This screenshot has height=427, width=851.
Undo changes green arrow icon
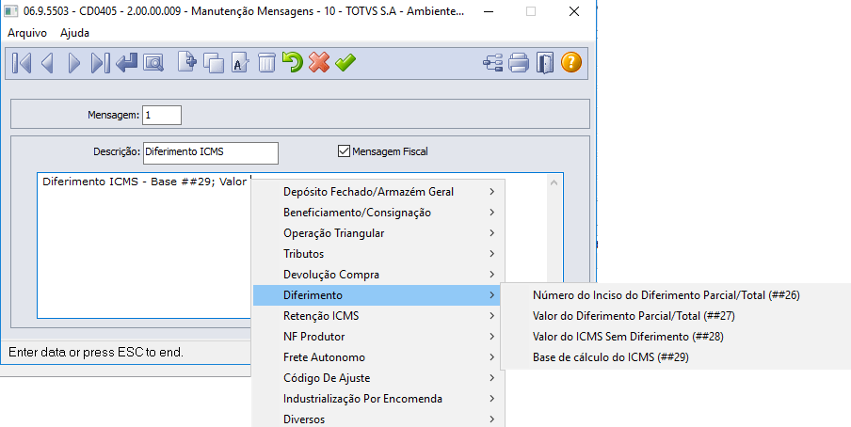pyautogui.click(x=293, y=62)
